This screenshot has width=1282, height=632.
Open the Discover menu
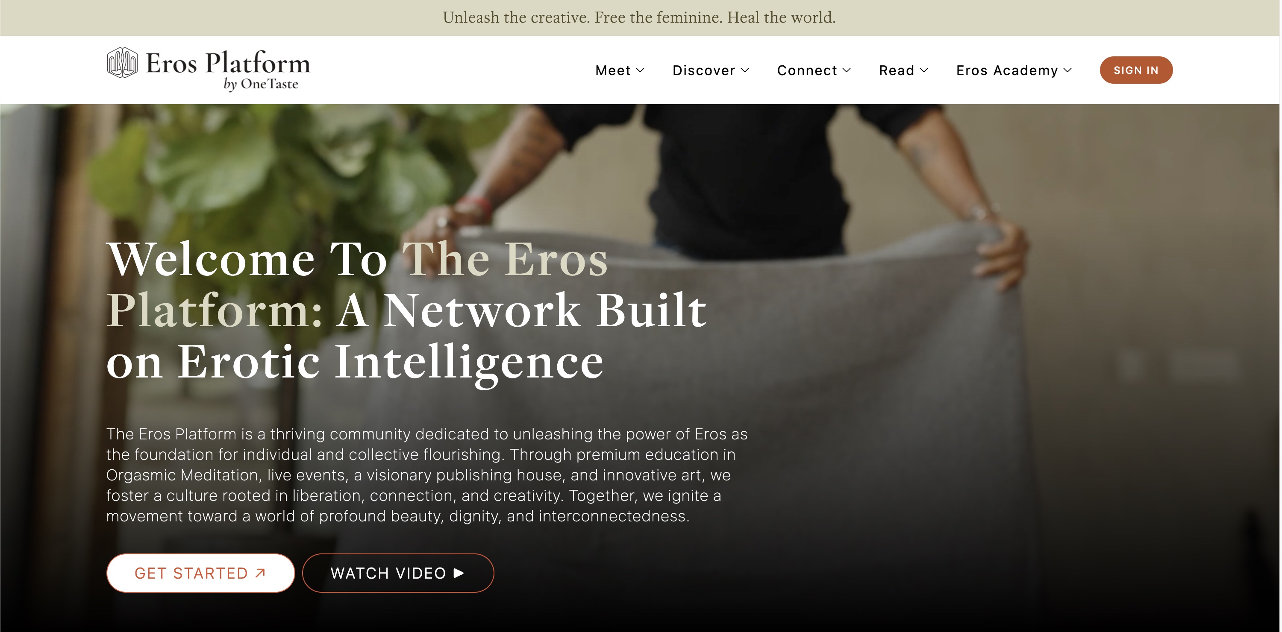[x=711, y=70]
